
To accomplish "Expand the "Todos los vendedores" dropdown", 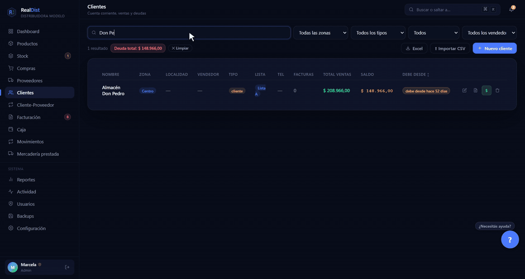I will [x=490, y=33].
